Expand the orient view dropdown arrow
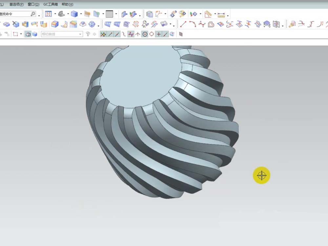Screen dimensions: 328x246 coord(68,14)
